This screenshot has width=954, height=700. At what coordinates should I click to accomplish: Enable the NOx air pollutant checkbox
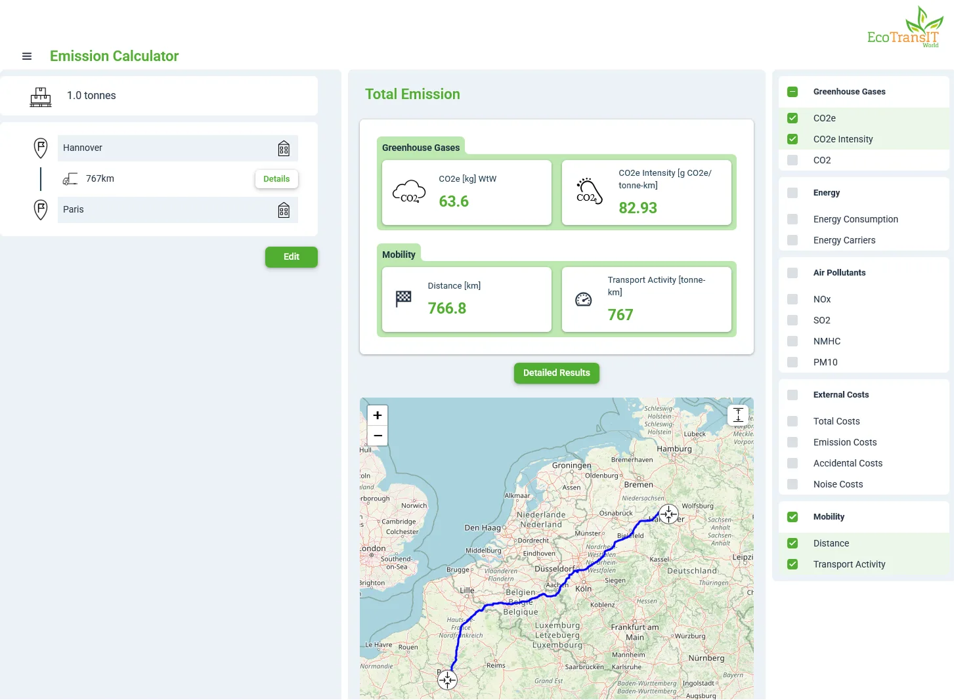coord(792,299)
